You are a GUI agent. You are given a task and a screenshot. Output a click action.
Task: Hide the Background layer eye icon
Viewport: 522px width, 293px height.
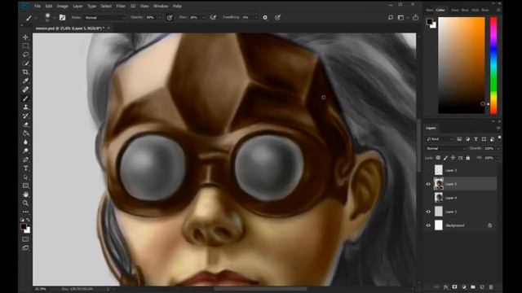pyautogui.click(x=428, y=225)
